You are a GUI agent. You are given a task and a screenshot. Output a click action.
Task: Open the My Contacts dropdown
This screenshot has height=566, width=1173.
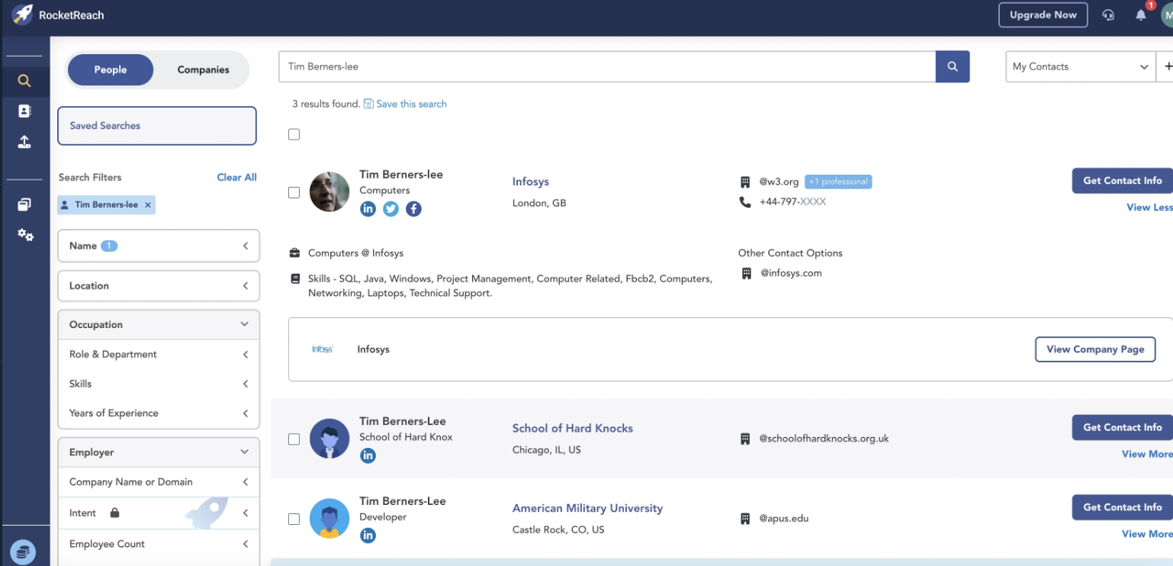(x=1080, y=66)
